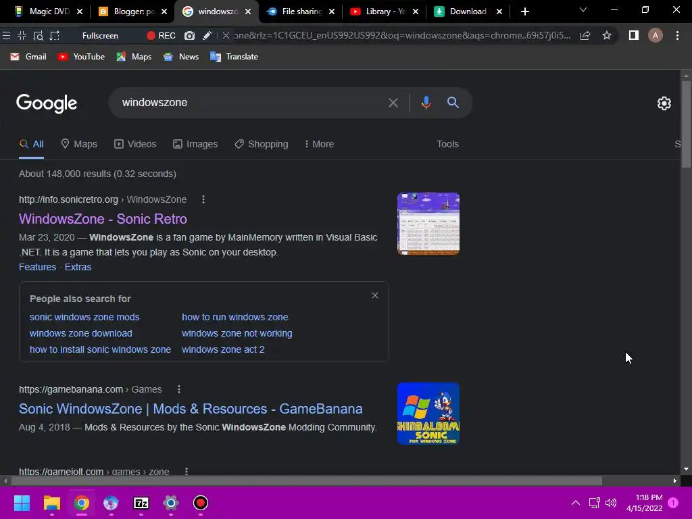Search sonic windows zone mods
Image resolution: width=692 pixels, height=519 pixels.
(84, 318)
